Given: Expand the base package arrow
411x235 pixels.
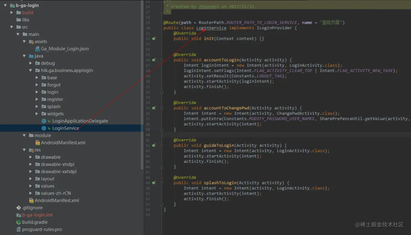Looking at the screenshot, I should (37, 78).
